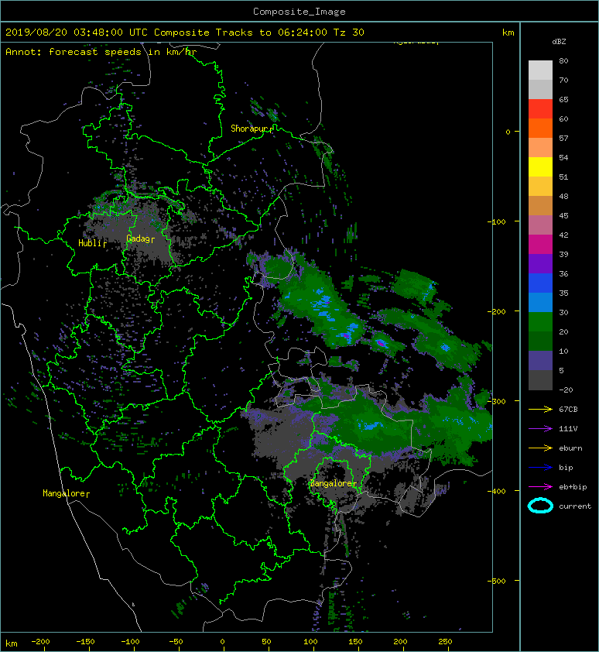Click the red swatch in the dBZ scale
This screenshot has width=599, height=652.
[x=540, y=109]
